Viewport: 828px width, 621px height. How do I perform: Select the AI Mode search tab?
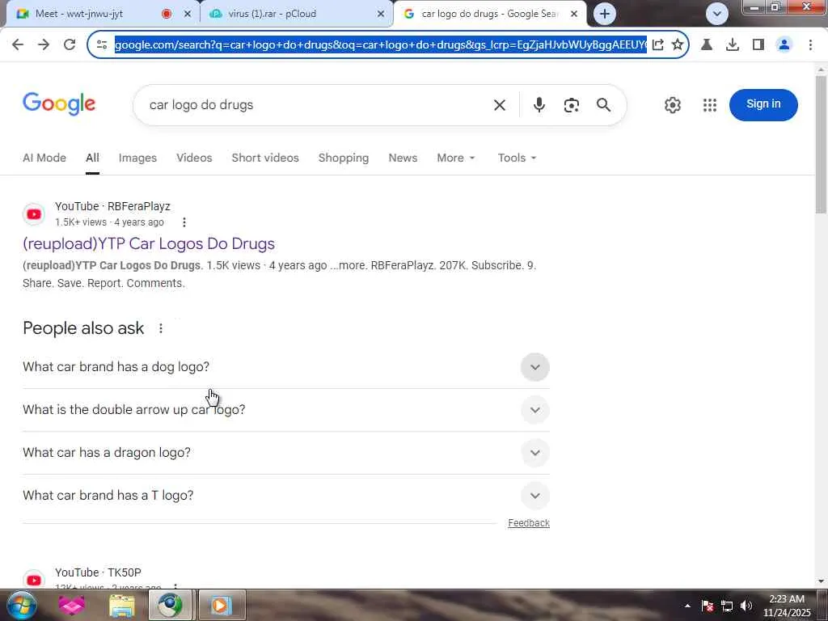44,158
